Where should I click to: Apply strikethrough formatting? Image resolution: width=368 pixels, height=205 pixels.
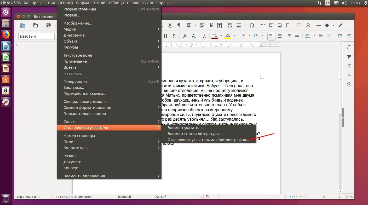(x=174, y=36)
